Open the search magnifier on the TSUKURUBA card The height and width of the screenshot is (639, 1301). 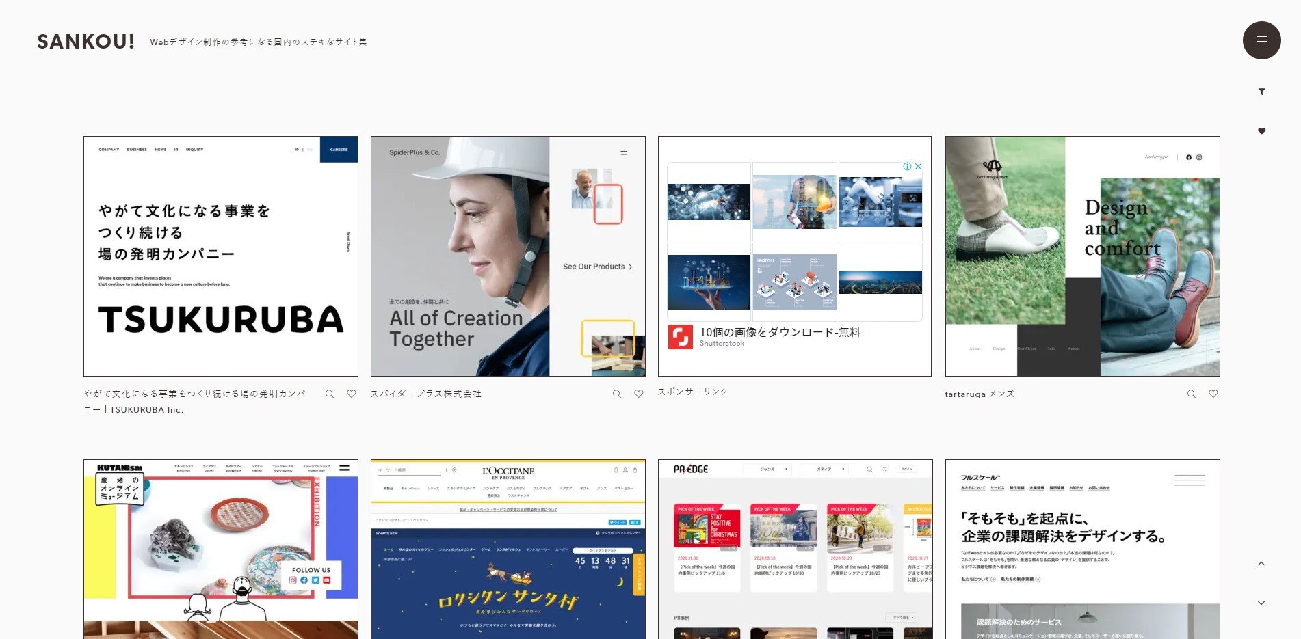pos(330,394)
